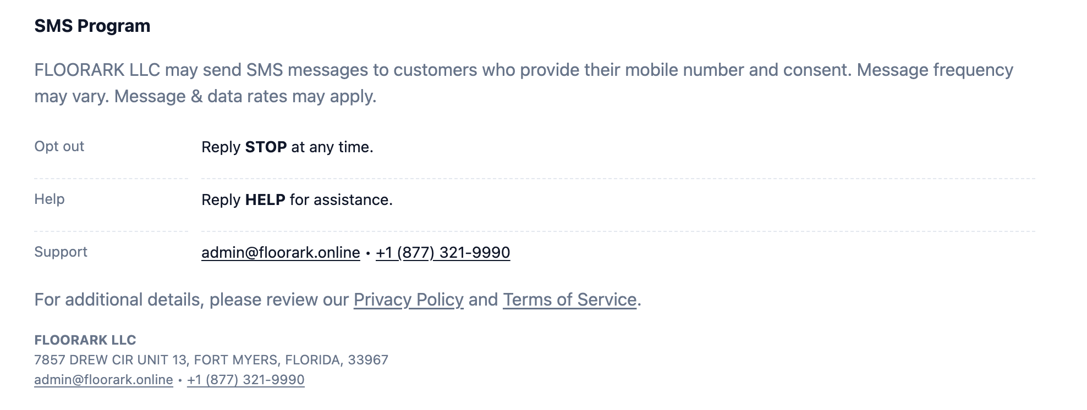Screen dimensions: 1087x410
Task: Click the footer email link below the address
Action: (103, 380)
